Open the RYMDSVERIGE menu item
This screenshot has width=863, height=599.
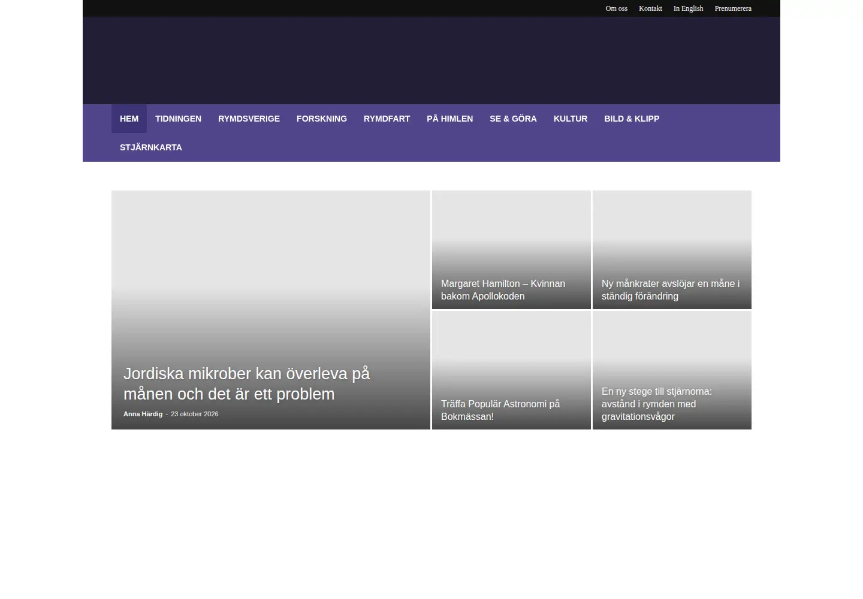pos(249,119)
